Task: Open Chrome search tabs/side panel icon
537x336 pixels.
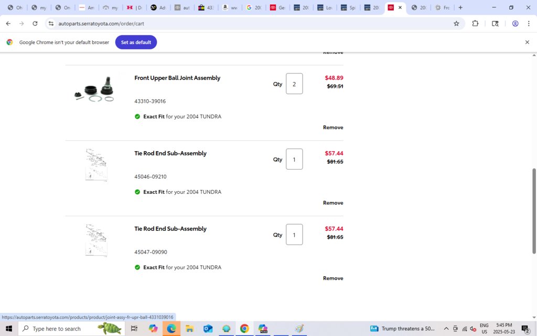Action: pyautogui.click(x=495, y=23)
